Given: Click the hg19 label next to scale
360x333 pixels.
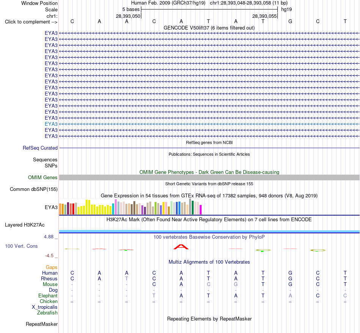Looking at the screenshot, I should pos(286,9).
